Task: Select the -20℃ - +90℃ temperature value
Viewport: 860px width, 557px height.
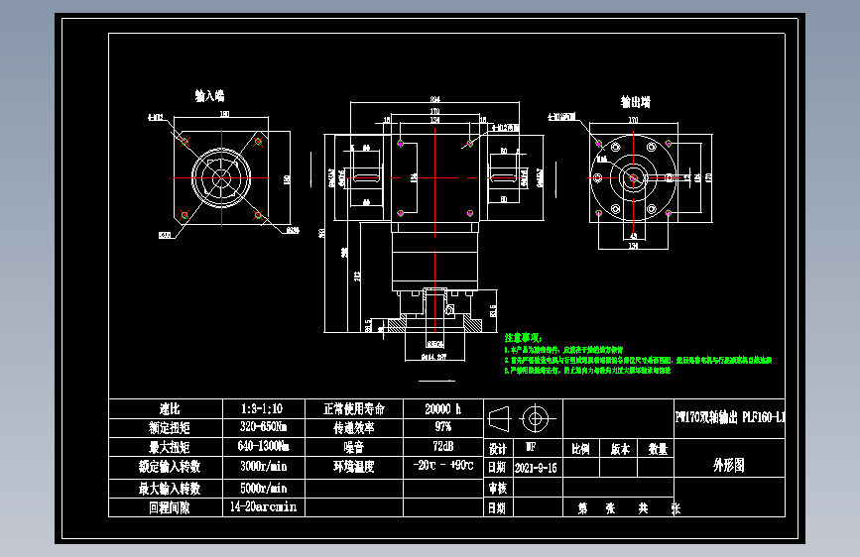Action: (x=443, y=466)
